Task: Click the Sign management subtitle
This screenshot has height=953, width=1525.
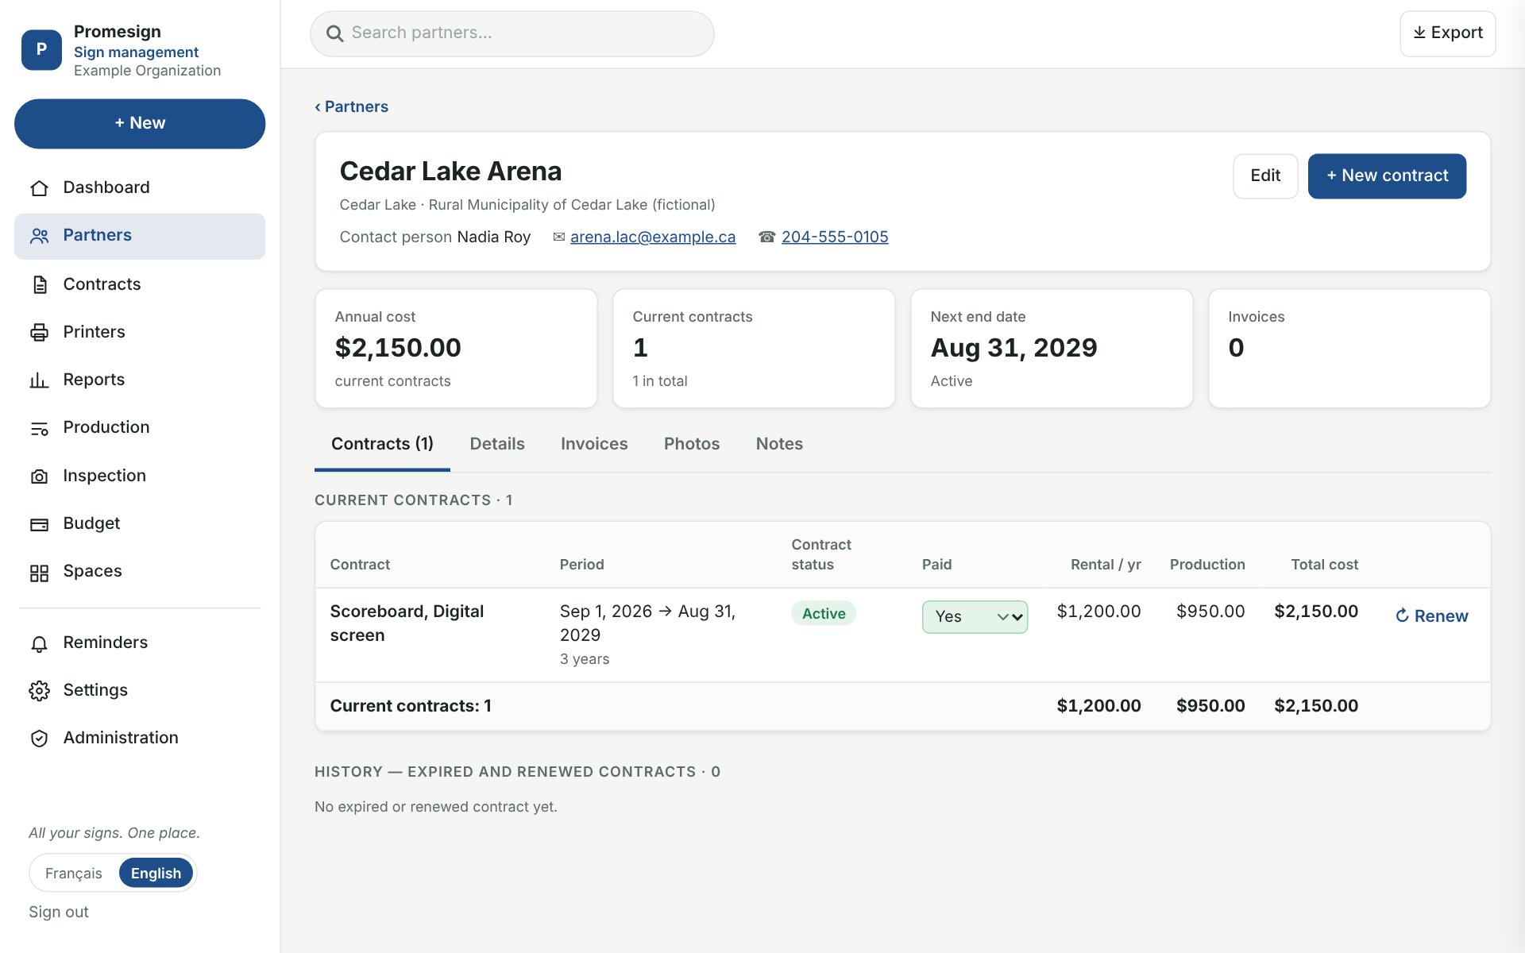Action: coord(136,52)
